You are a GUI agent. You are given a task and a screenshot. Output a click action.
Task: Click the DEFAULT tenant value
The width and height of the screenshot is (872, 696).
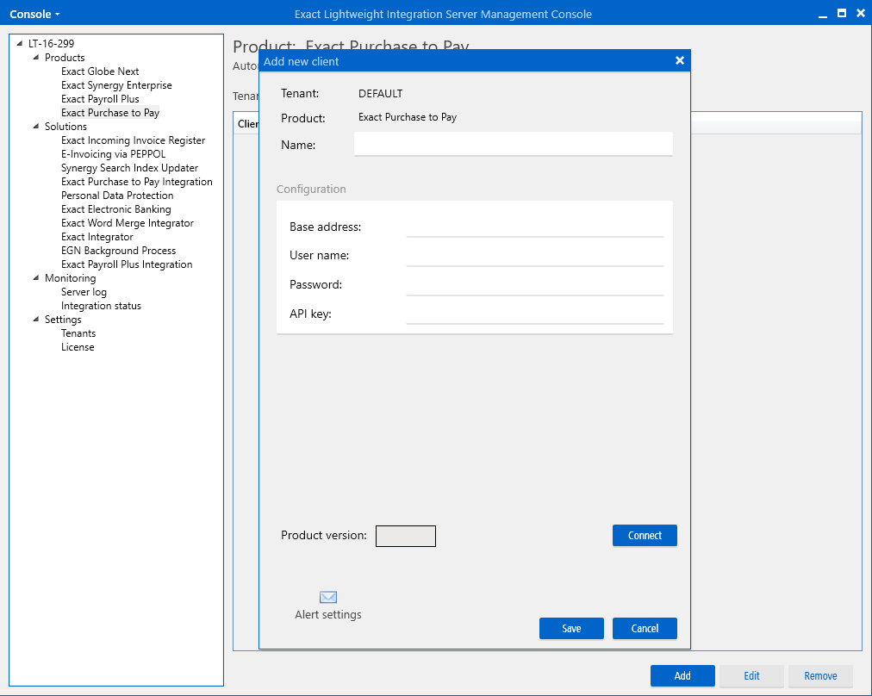tap(380, 93)
